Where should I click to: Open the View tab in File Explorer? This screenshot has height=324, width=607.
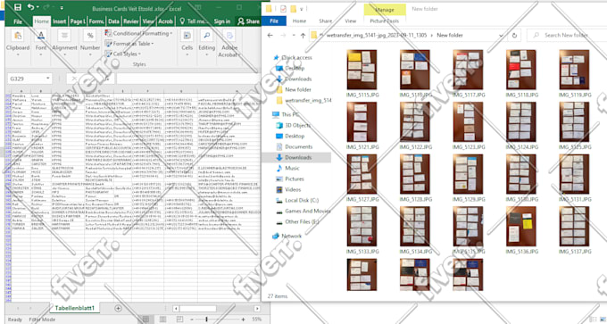350,21
